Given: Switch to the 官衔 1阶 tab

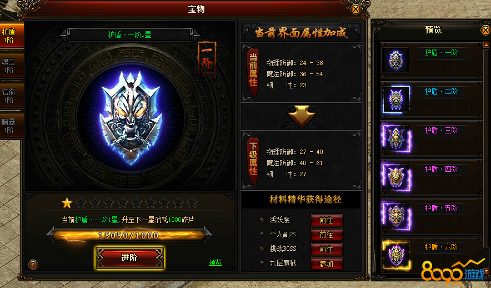Looking at the screenshot, I should click(x=10, y=96).
